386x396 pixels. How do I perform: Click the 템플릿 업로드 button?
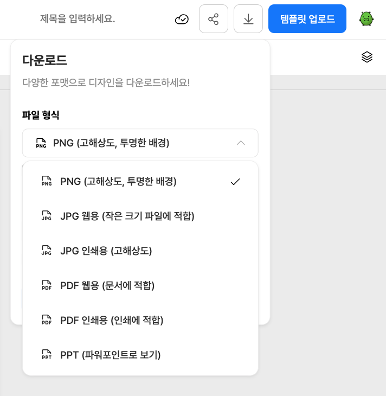307,19
